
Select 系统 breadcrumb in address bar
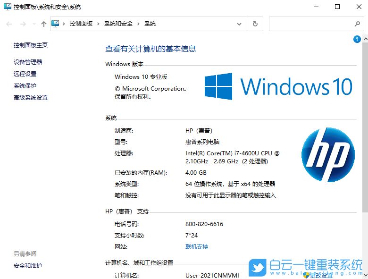(x=150, y=24)
